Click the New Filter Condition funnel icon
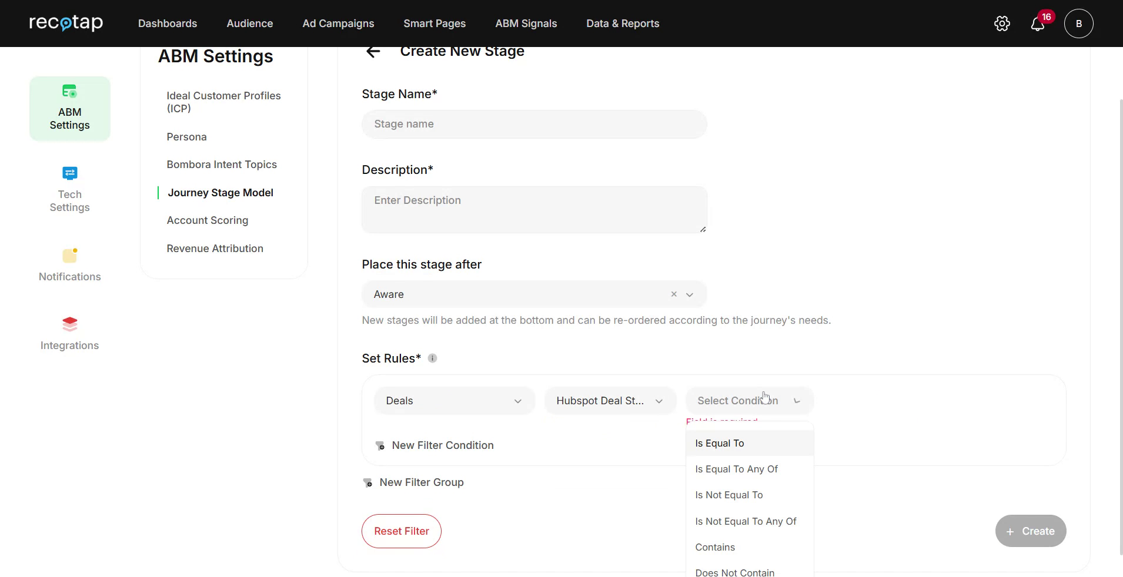1123x577 pixels. 379,446
